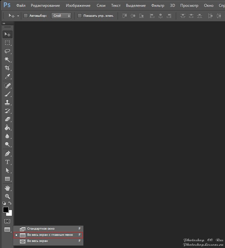Select the Hand tool
The width and height of the screenshot is (225, 248).
pos(7,188)
